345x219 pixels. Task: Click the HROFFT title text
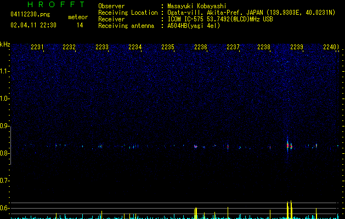click(56, 4)
